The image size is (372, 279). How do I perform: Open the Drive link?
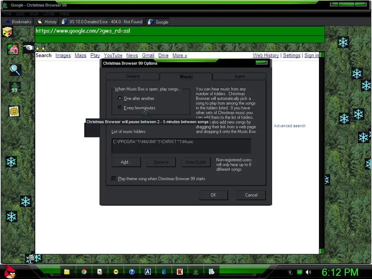163,55
